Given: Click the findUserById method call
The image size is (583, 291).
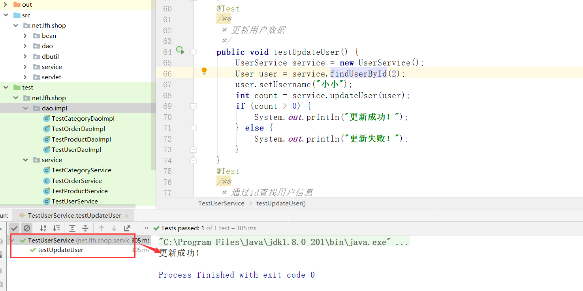Looking at the screenshot, I should coord(358,74).
